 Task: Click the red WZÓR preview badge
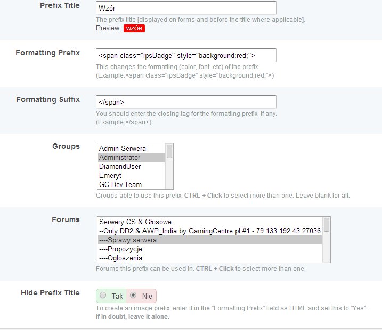point(134,28)
